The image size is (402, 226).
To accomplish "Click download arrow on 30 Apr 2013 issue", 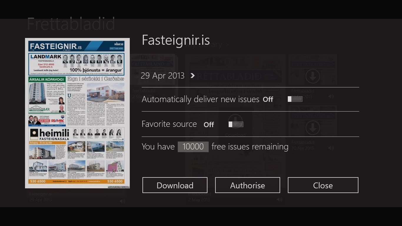I will (x=313, y=128).
